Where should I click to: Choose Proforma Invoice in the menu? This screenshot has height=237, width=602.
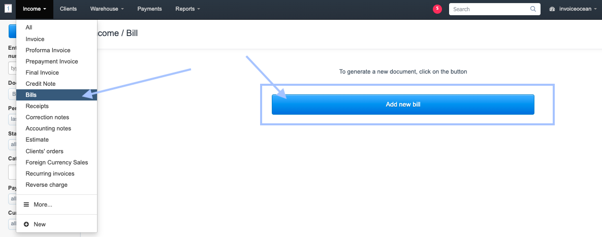pos(48,50)
